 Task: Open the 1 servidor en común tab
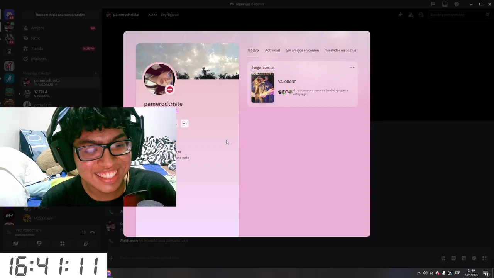(x=340, y=50)
